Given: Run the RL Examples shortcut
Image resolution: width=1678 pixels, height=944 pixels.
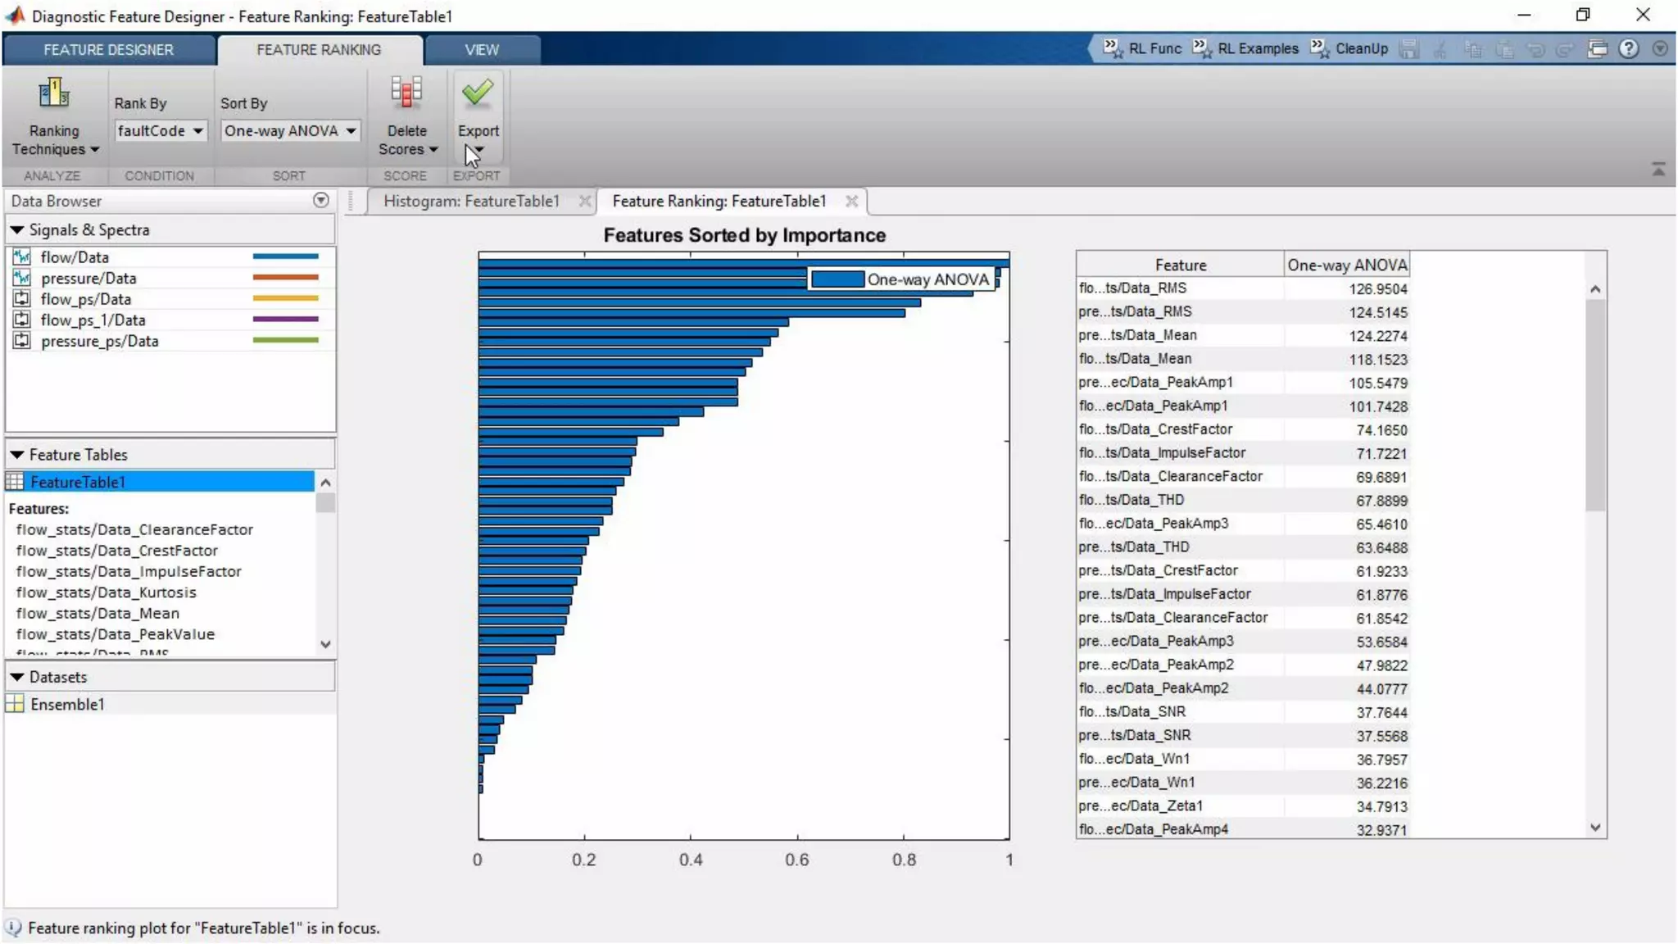Looking at the screenshot, I should tap(1247, 48).
